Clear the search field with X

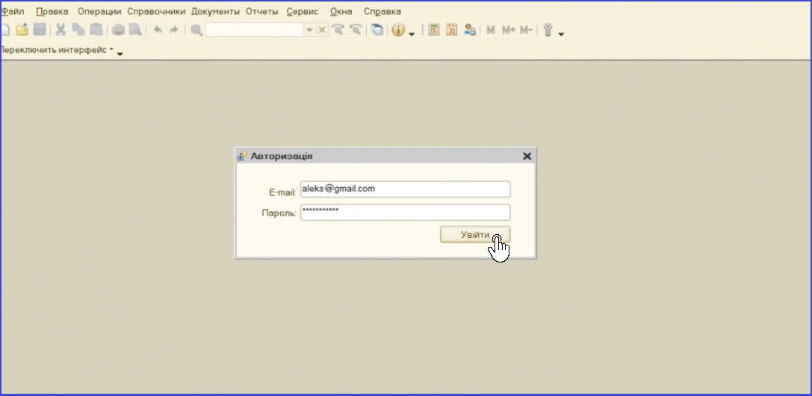322,30
